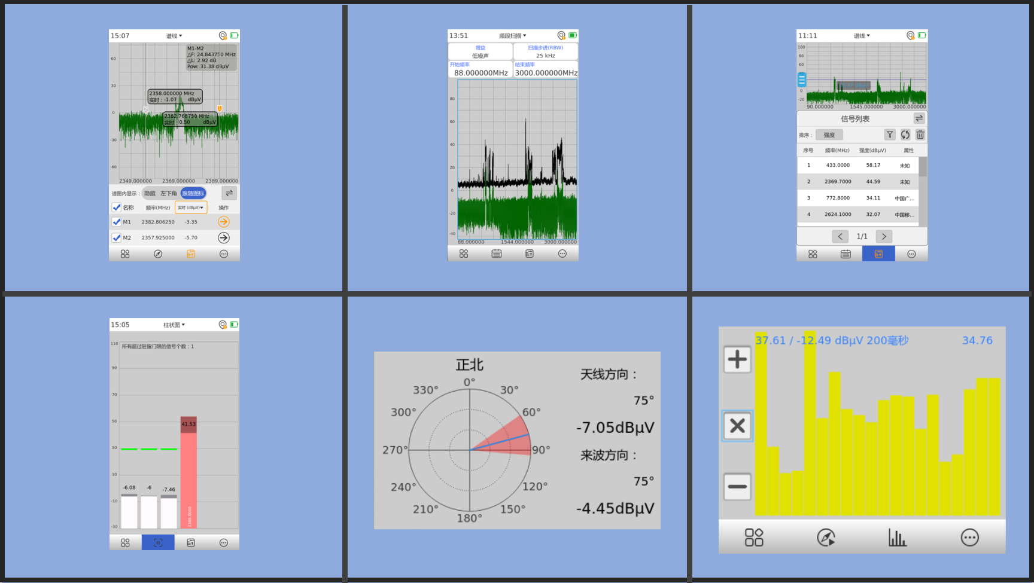
Task: Select 隐藏 display option
Action: 150,193
